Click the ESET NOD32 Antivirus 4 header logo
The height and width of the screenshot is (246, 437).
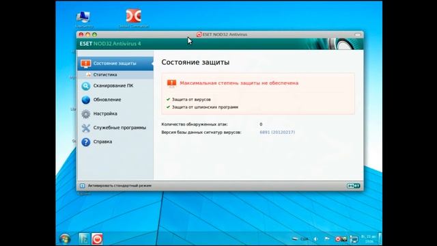point(110,44)
